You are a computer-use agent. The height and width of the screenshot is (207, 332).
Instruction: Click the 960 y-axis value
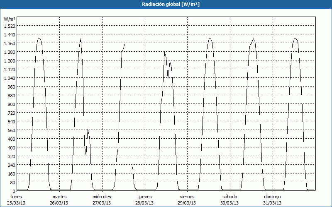12,87
